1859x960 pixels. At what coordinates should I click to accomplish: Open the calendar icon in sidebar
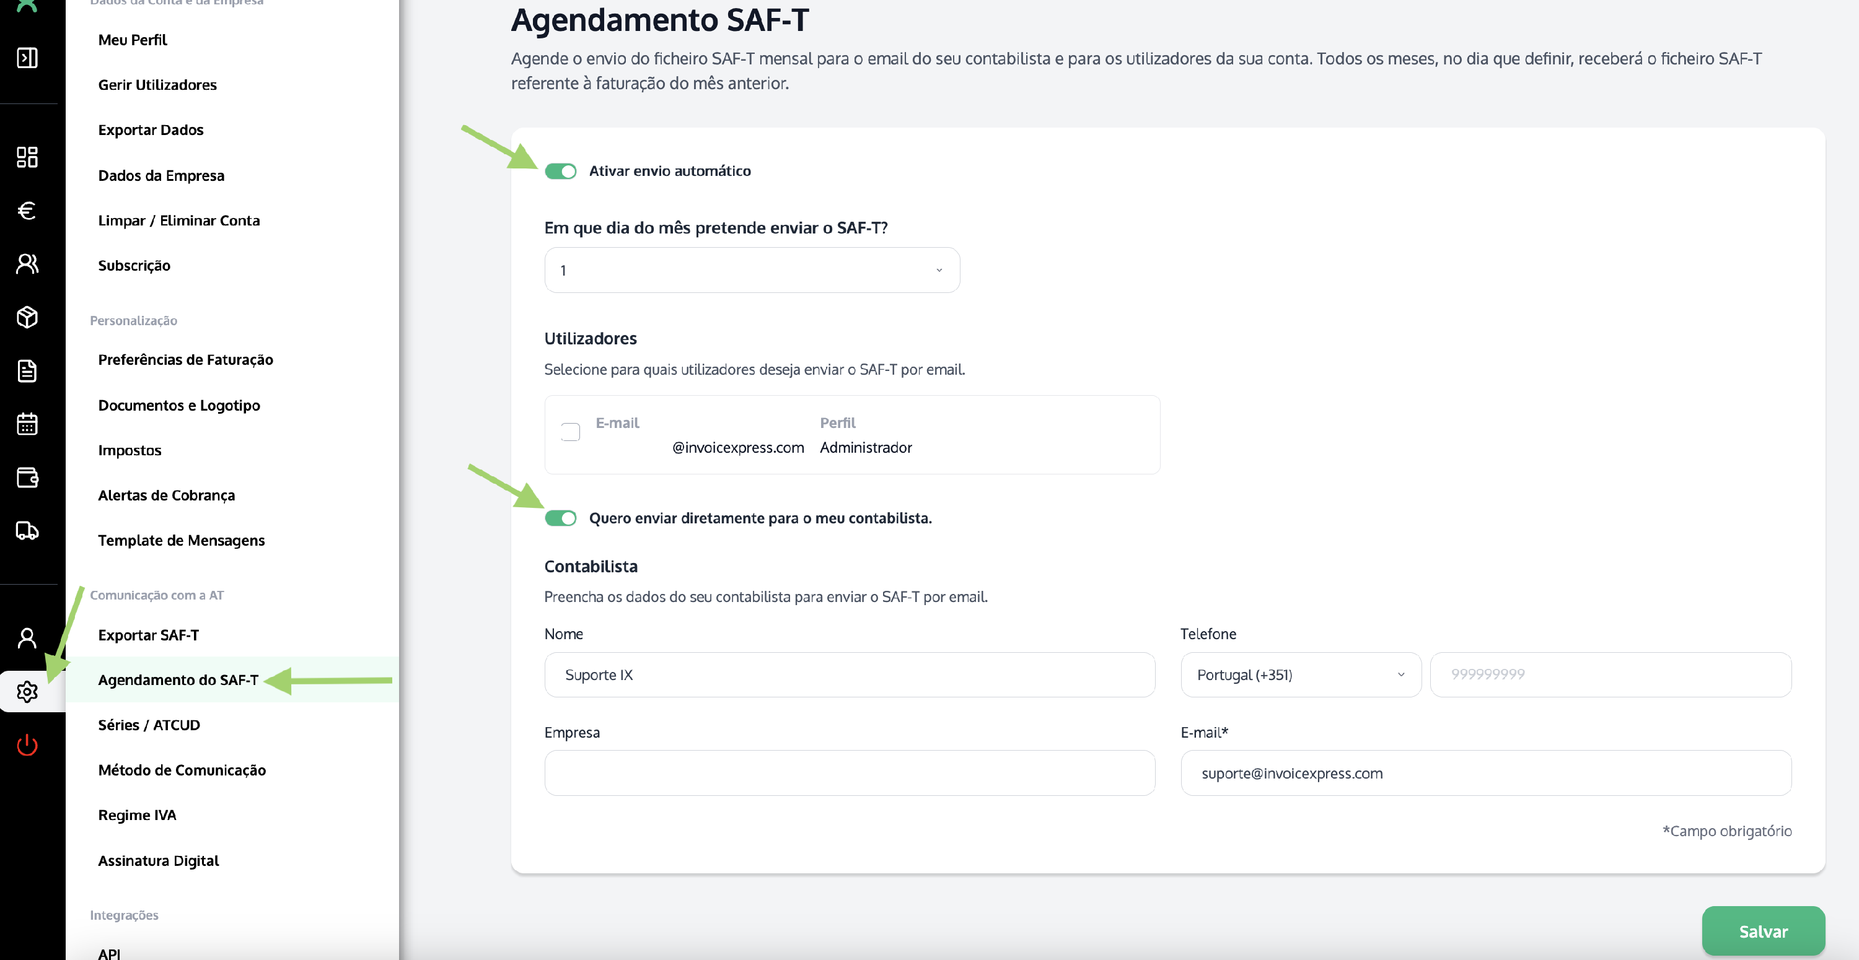pyautogui.click(x=27, y=424)
